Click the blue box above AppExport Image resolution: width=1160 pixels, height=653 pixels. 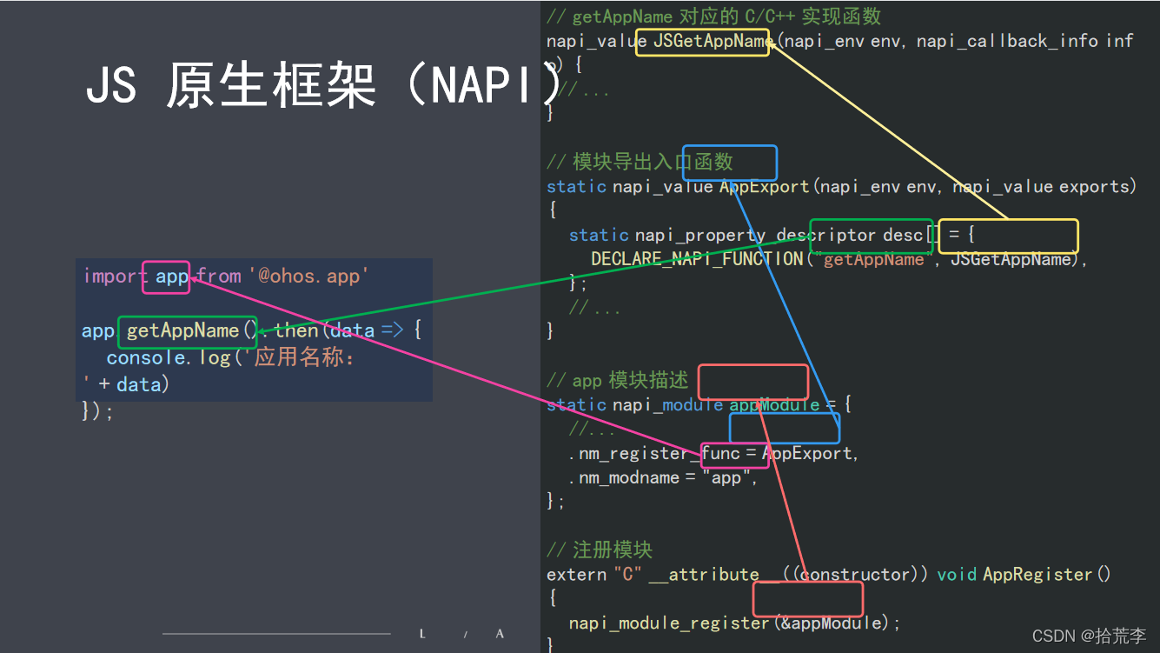pos(730,163)
